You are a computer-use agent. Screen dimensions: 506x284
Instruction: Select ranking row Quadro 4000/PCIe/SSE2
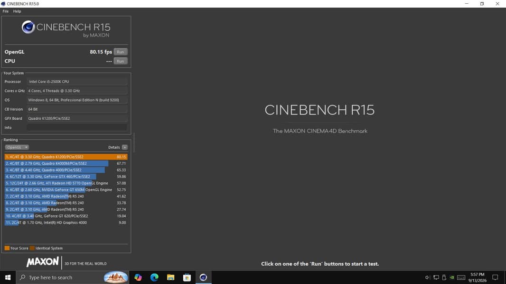[x=66, y=170]
